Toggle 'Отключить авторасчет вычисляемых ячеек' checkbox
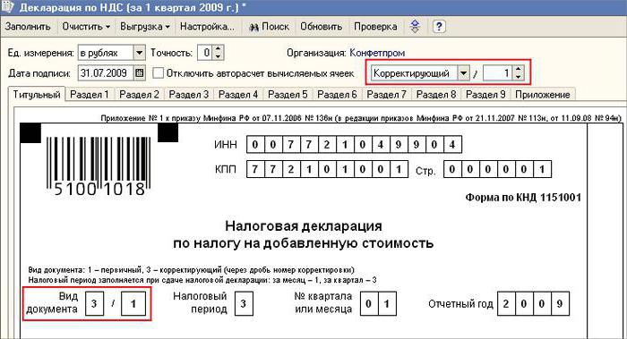 coord(159,73)
